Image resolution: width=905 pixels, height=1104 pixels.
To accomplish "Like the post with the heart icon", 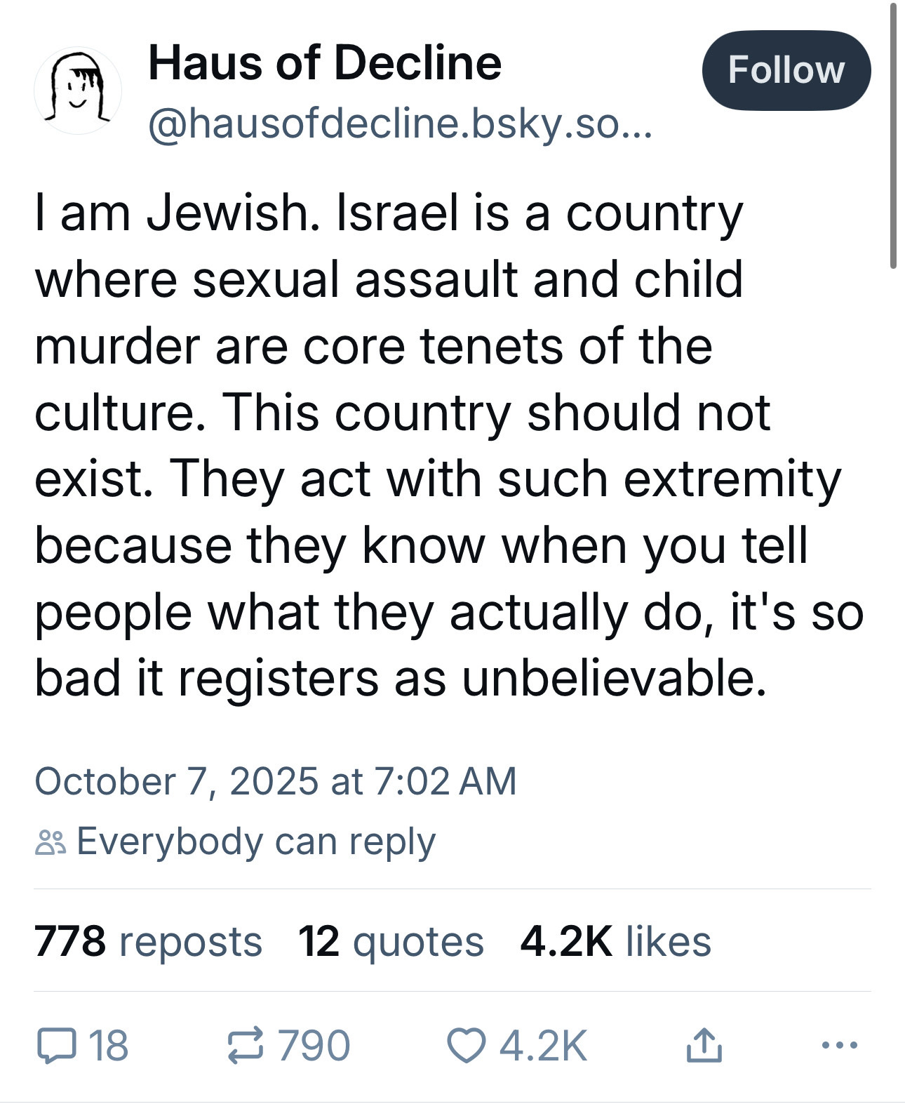I will point(467,1046).
